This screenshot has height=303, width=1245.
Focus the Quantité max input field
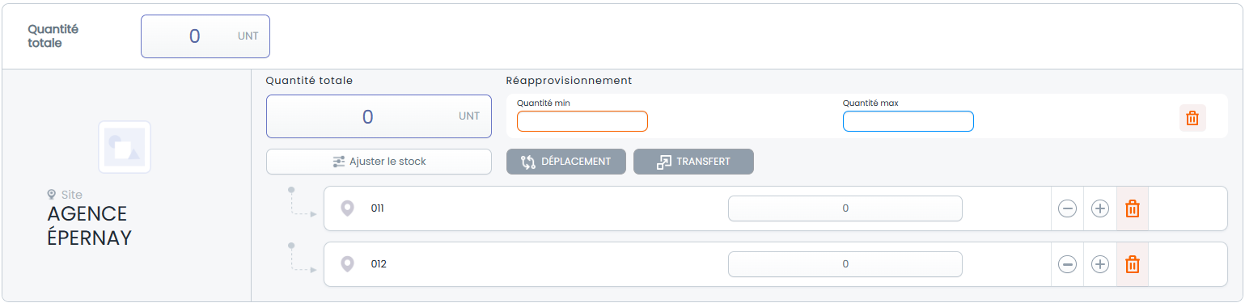pos(908,121)
